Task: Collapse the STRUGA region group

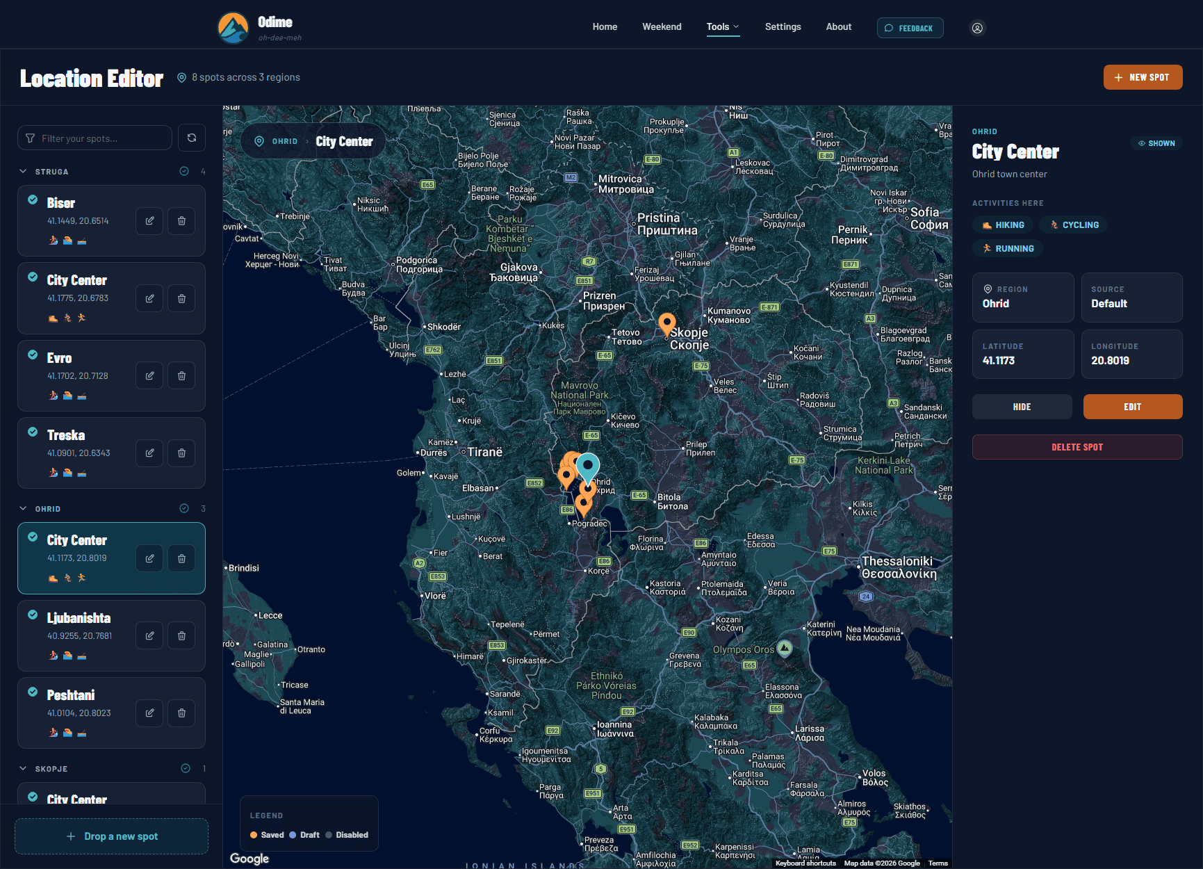Action: click(23, 171)
